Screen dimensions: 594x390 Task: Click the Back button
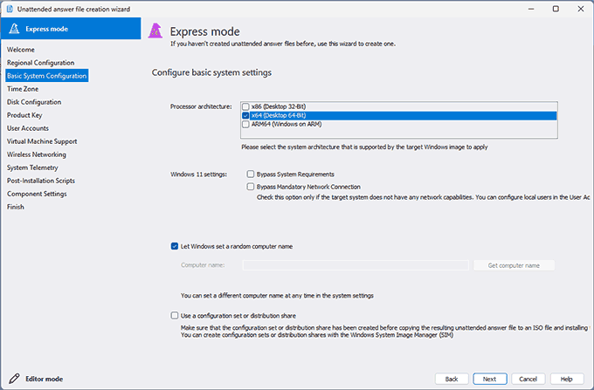point(452,379)
